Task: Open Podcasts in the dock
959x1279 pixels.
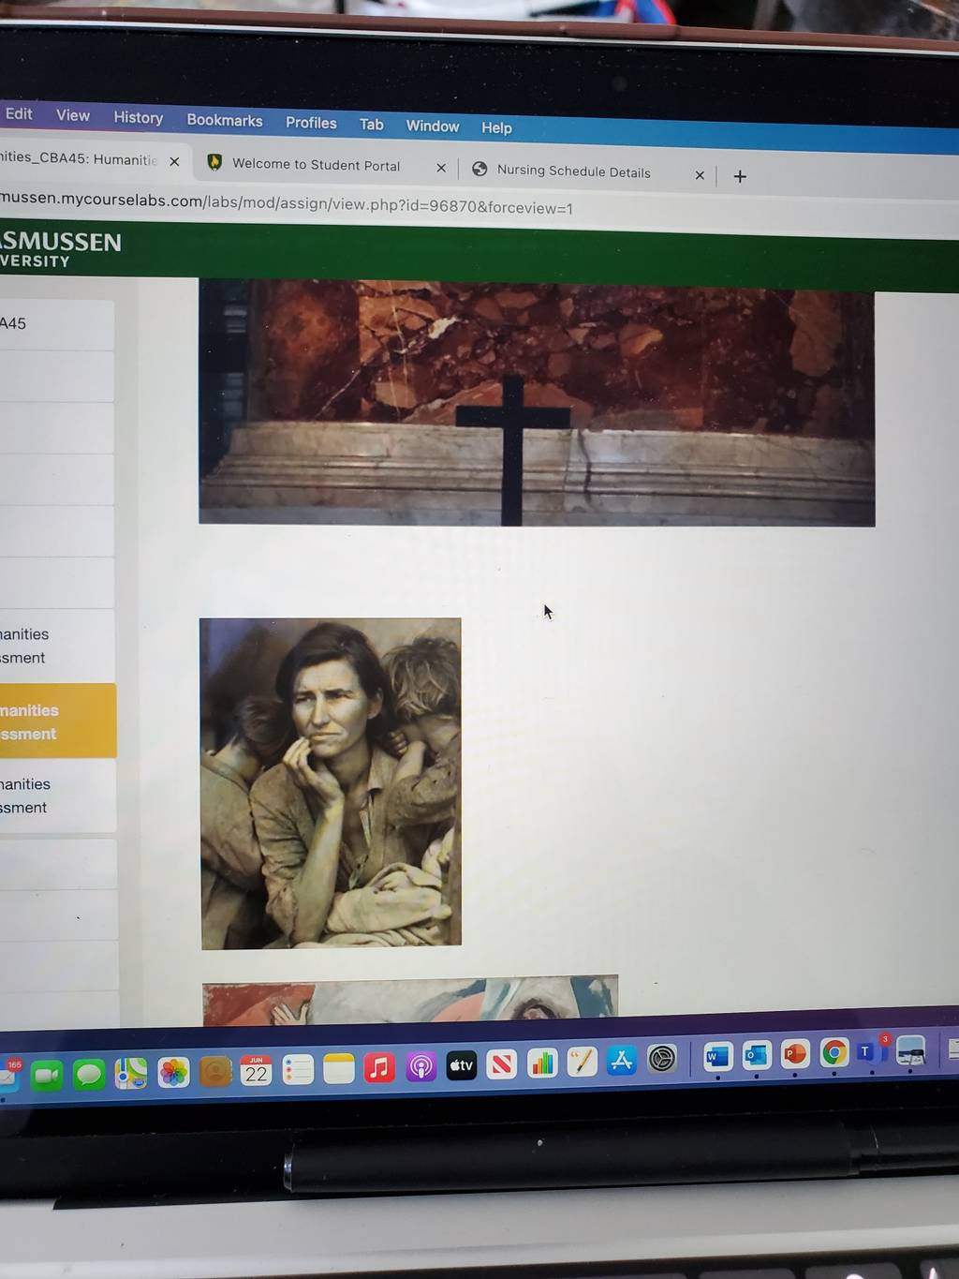Action: [x=420, y=1066]
